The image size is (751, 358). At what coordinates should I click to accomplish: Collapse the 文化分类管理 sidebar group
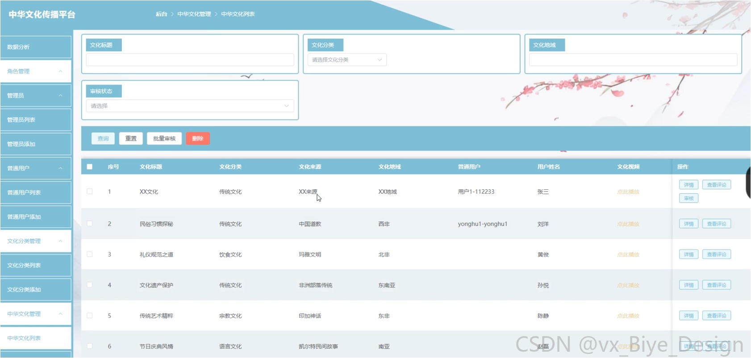point(36,241)
